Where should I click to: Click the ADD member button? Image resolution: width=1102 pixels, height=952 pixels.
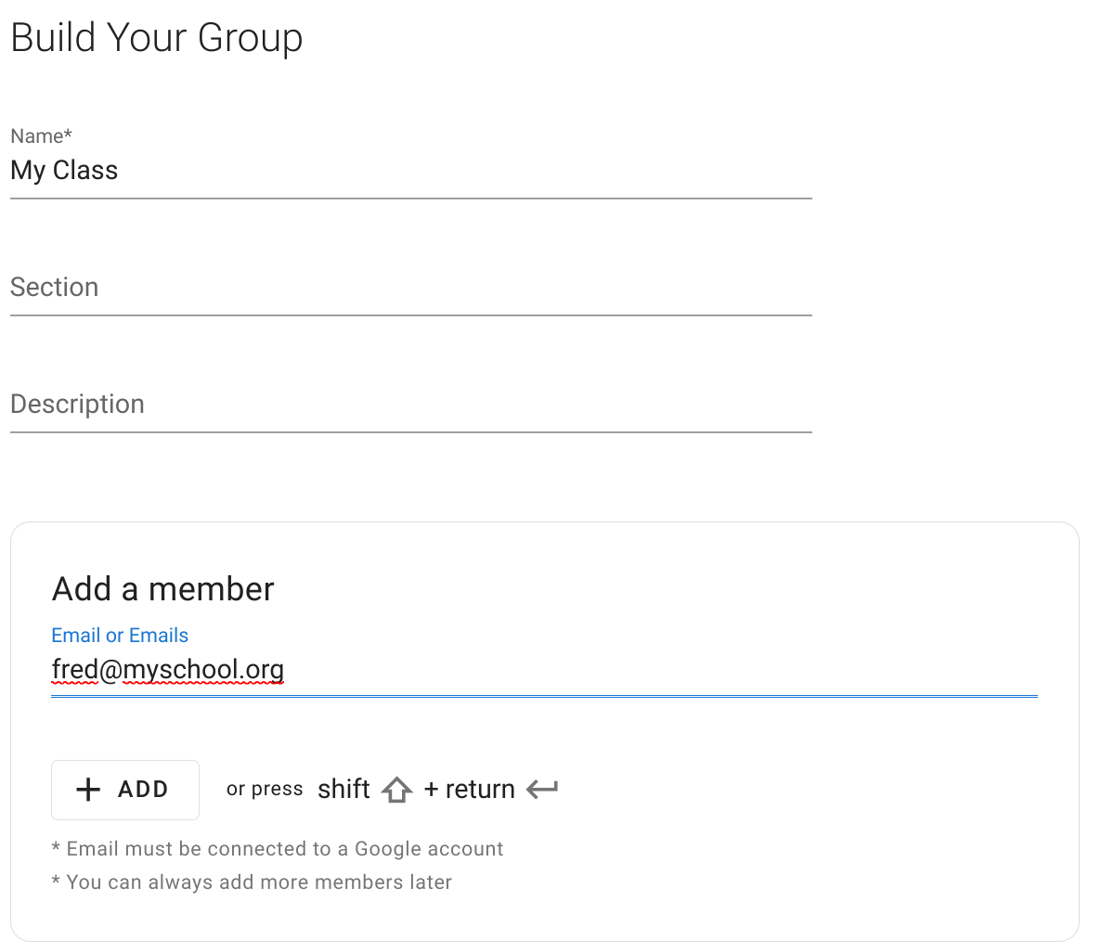(125, 790)
